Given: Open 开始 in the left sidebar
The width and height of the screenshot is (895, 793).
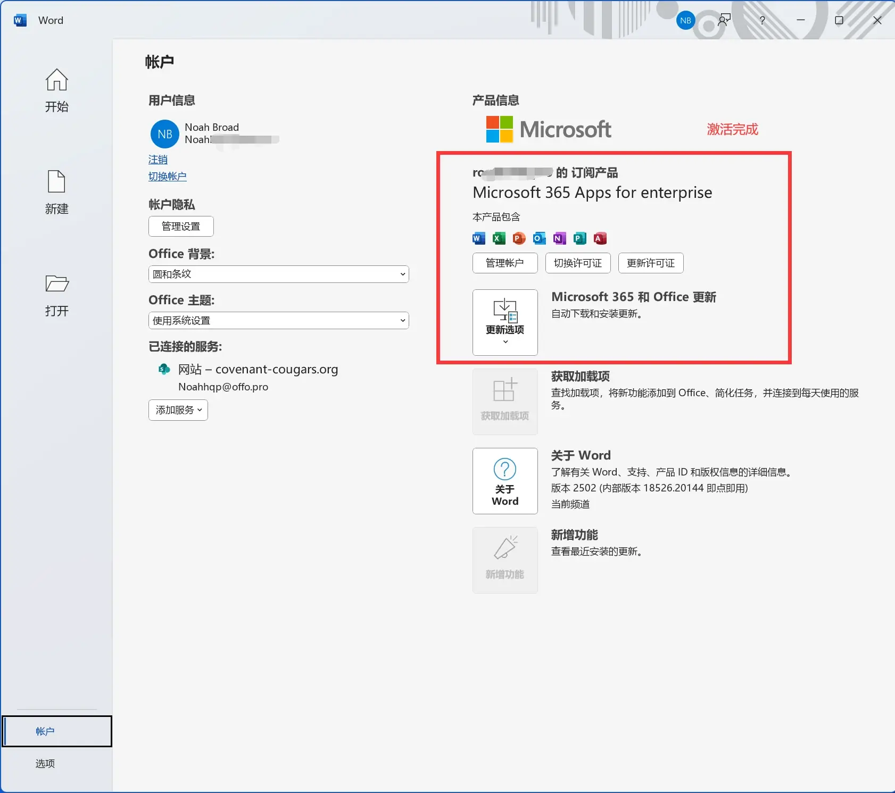Looking at the screenshot, I should pyautogui.click(x=56, y=90).
